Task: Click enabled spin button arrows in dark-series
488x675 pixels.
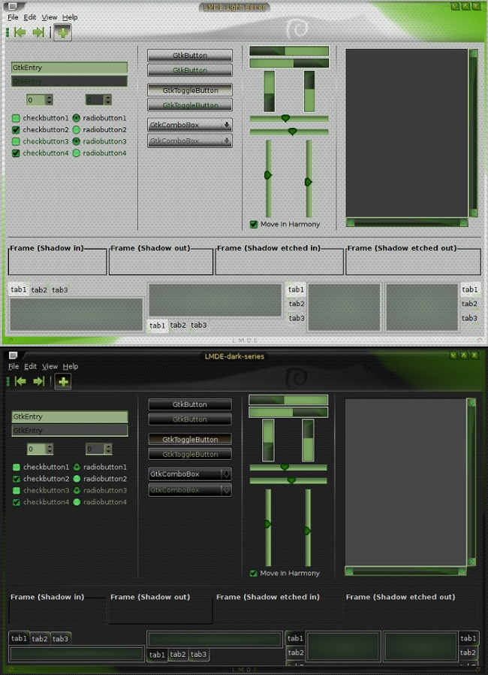Action: tap(50, 449)
